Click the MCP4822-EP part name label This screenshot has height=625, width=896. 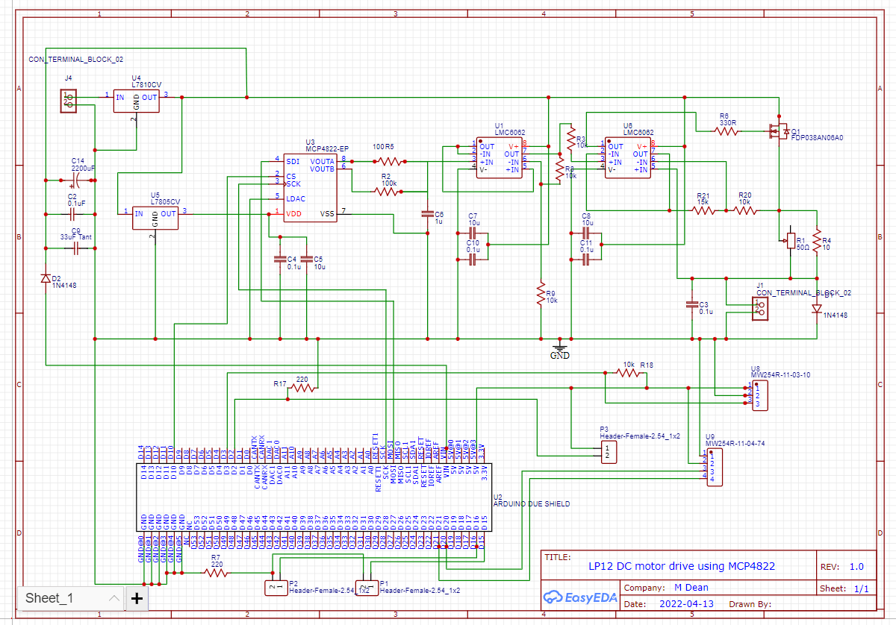327,149
